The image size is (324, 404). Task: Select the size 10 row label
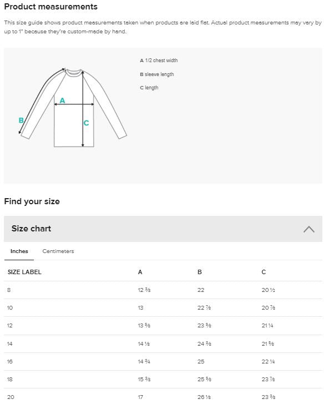(x=10, y=307)
